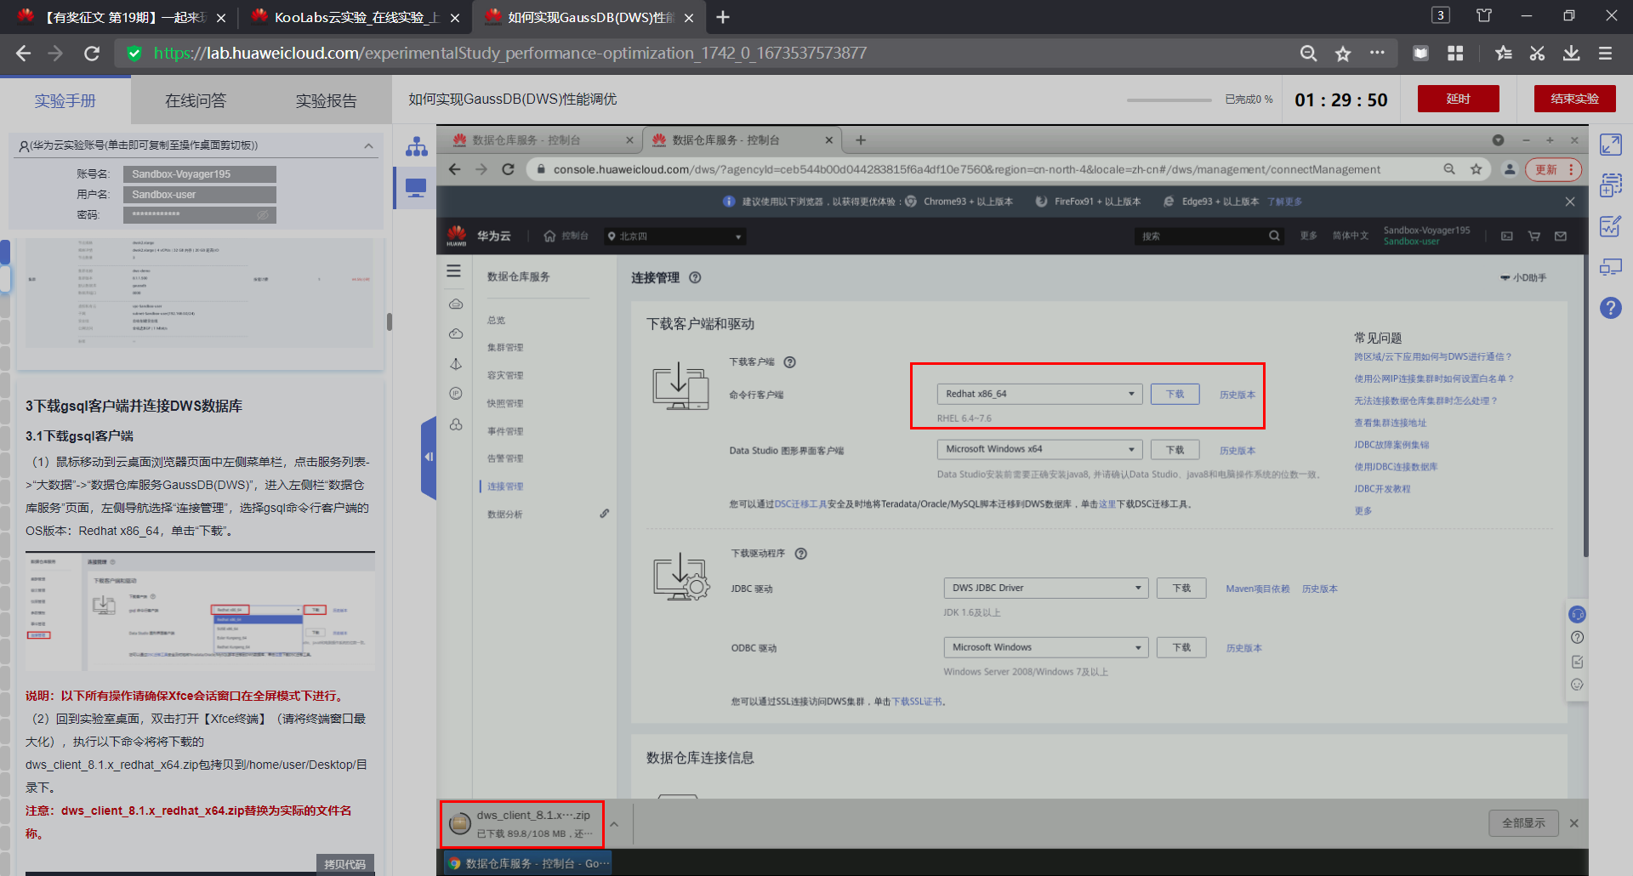Click the help icon beside 下载驱动程序
Image resolution: width=1633 pixels, height=876 pixels.
point(800,554)
